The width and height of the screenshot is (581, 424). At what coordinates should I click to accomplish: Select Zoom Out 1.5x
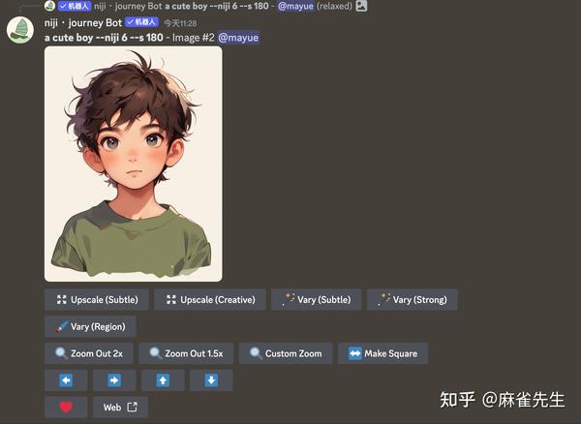(186, 353)
